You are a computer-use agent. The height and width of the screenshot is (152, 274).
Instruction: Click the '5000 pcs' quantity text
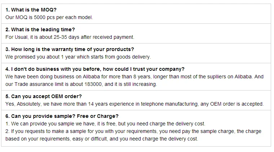(46, 17)
